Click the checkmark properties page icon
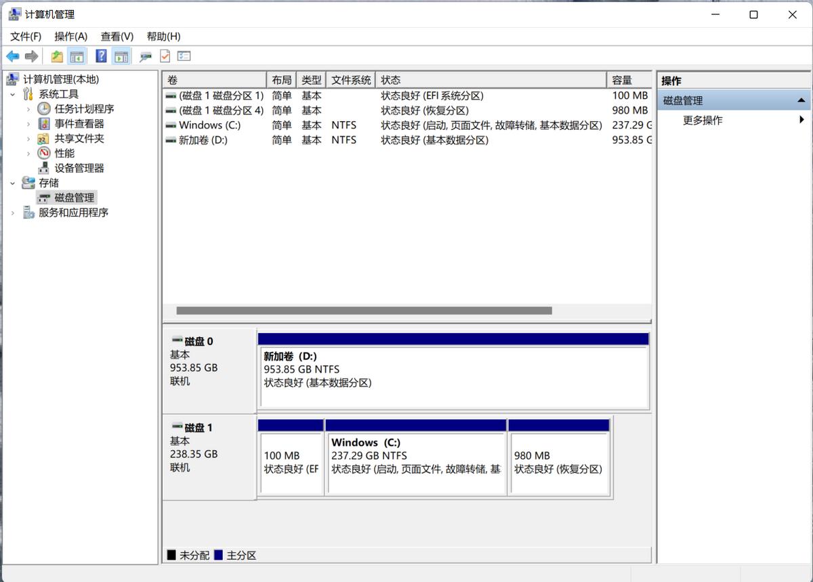The height and width of the screenshot is (582, 813). tap(165, 56)
